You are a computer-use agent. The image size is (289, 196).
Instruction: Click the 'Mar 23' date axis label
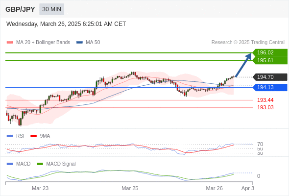(x=40, y=189)
